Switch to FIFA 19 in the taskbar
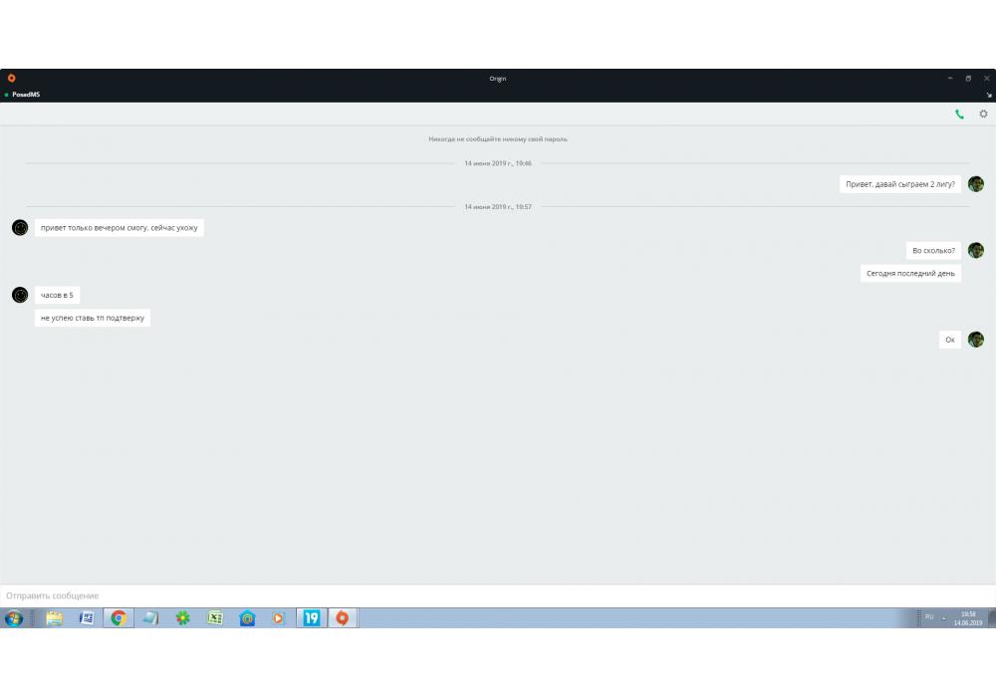 pyautogui.click(x=311, y=617)
